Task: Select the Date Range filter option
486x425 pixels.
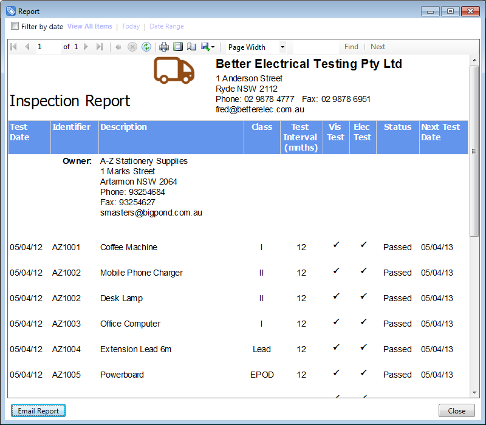Action: (166, 26)
